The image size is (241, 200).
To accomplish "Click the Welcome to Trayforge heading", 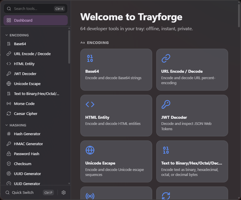I will click(131, 17).
